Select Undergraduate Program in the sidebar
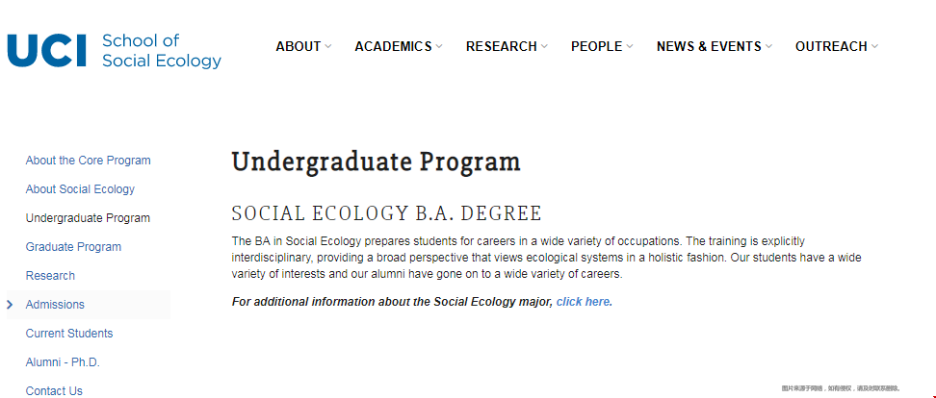936x398 pixels. click(88, 218)
